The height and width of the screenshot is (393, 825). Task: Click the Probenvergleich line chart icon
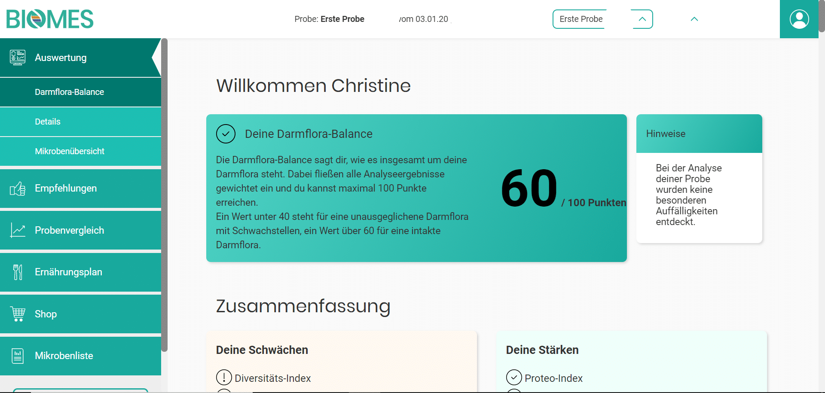tap(18, 230)
